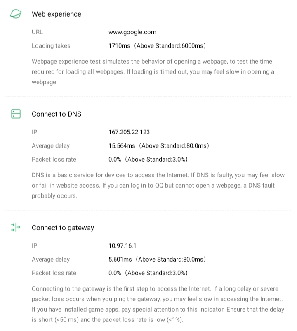Select the Connect to gateway heading
Viewport: 297px width, 331px height.
pos(63,228)
